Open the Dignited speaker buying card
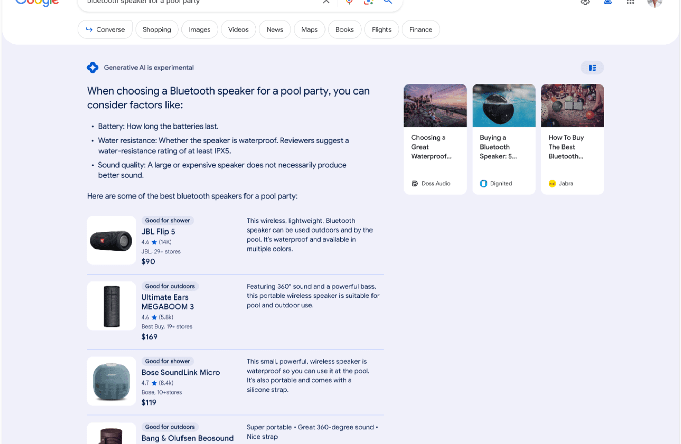The image size is (681, 444). point(504,139)
